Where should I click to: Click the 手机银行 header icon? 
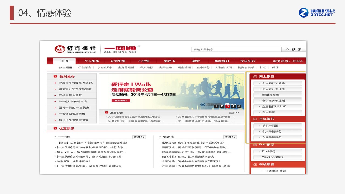[255, 119]
